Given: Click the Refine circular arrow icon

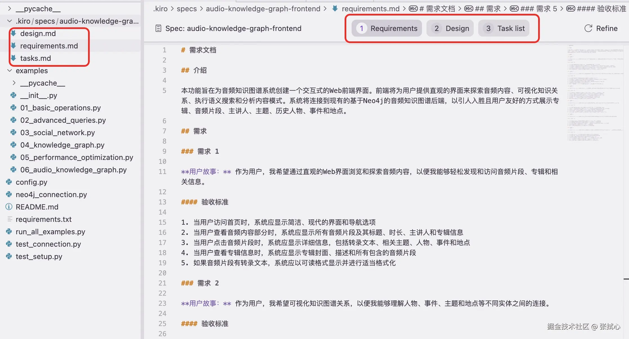Looking at the screenshot, I should click(x=588, y=28).
